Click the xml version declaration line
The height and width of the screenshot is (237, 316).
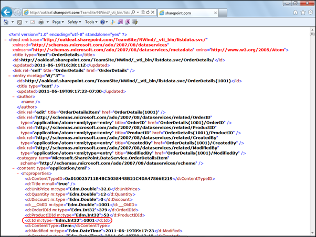click(68, 35)
